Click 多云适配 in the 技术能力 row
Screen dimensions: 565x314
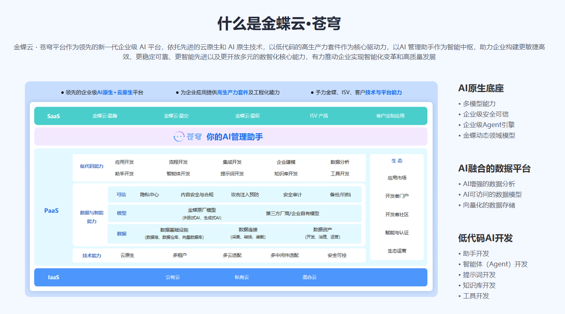232,255
